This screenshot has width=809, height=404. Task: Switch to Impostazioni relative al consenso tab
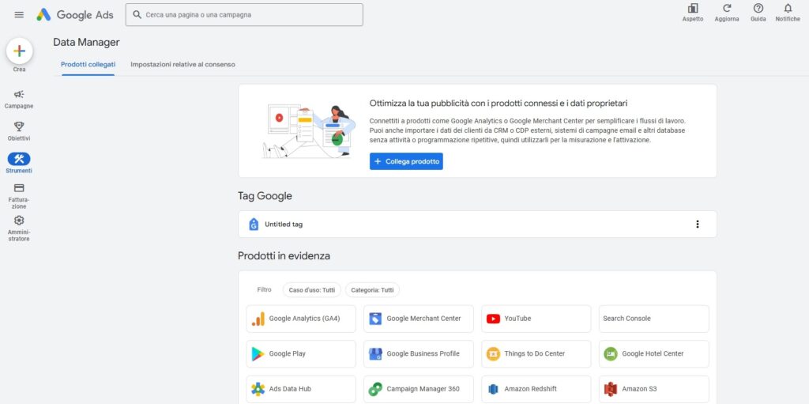182,65
